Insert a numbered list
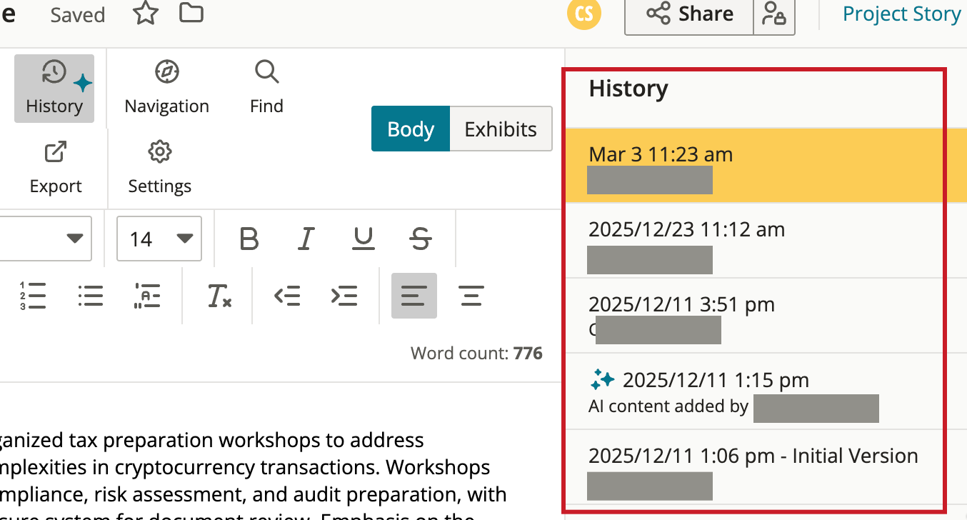The image size is (967, 520). 33,296
